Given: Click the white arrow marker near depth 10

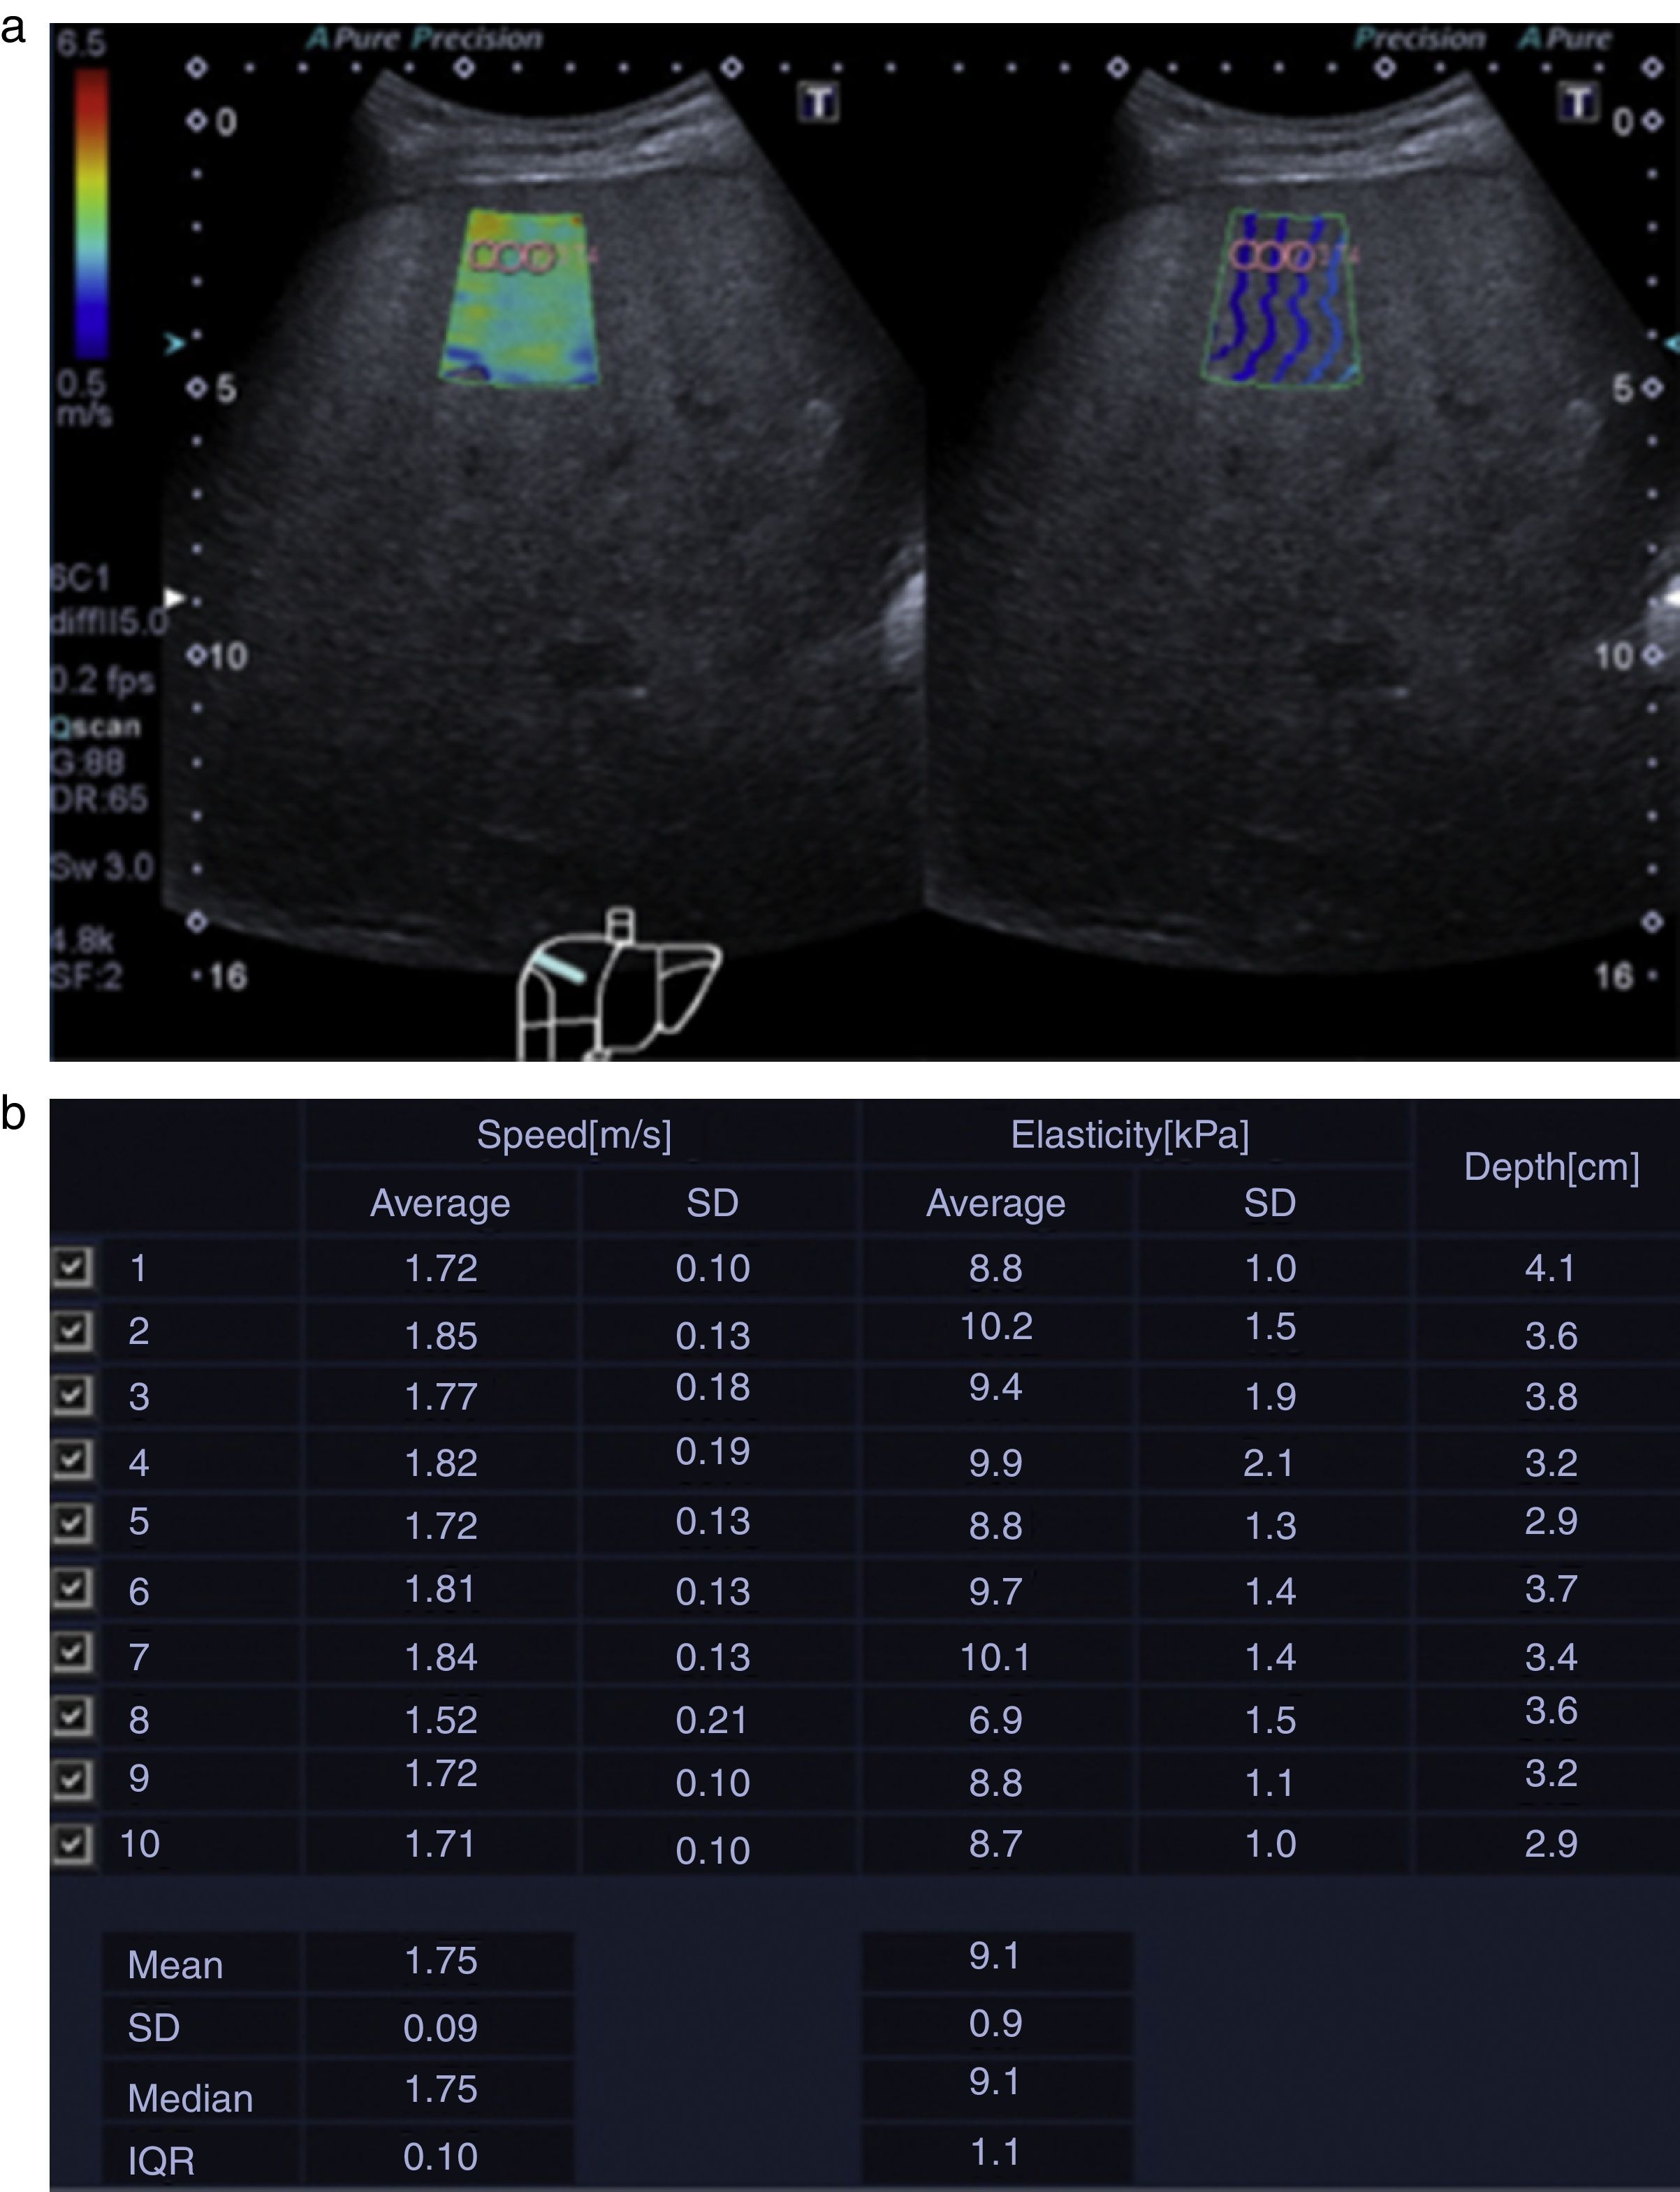Looking at the screenshot, I should pos(174,598).
